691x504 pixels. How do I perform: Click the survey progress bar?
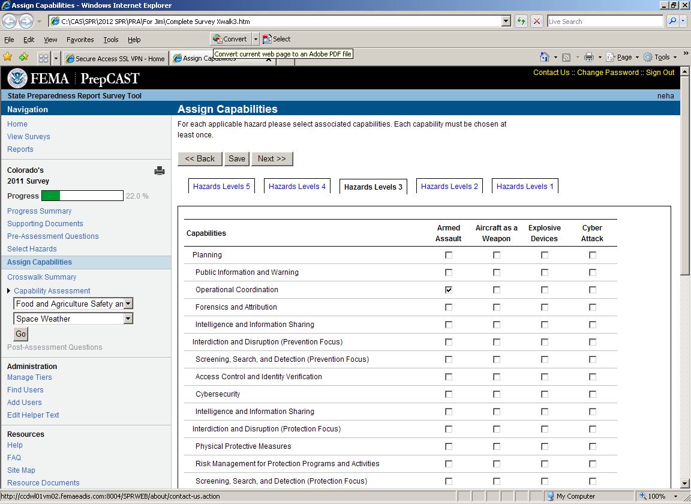point(82,196)
